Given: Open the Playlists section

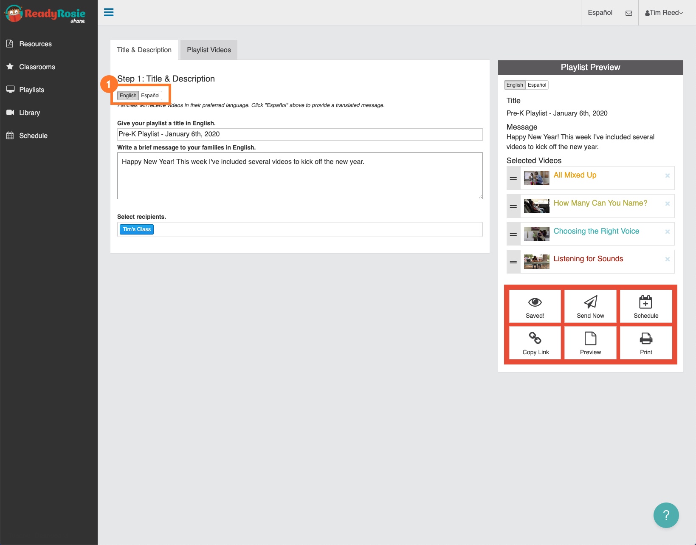Looking at the screenshot, I should pyautogui.click(x=32, y=90).
